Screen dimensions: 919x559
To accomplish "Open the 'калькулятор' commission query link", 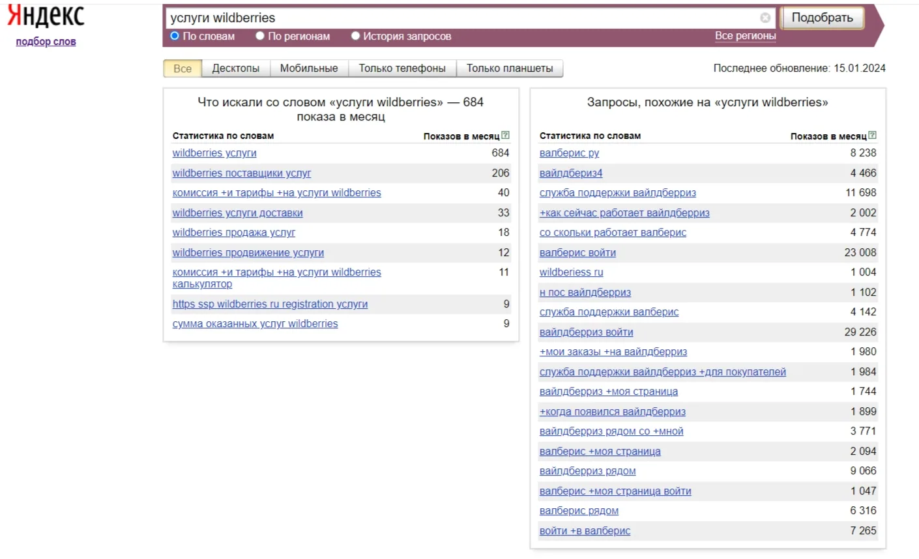I will click(277, 278).
